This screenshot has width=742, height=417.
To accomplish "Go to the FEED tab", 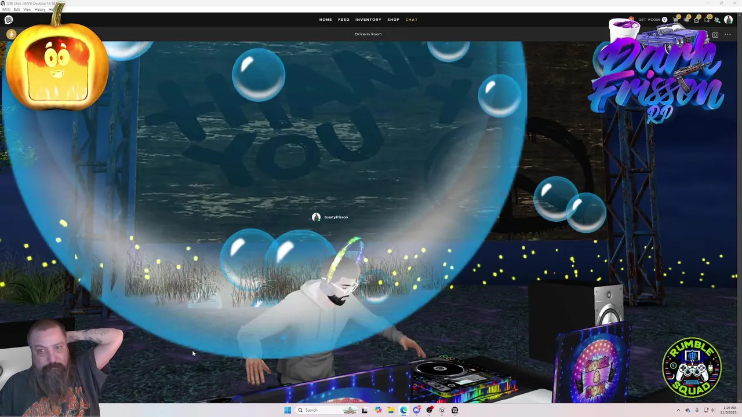I will 344,20.
